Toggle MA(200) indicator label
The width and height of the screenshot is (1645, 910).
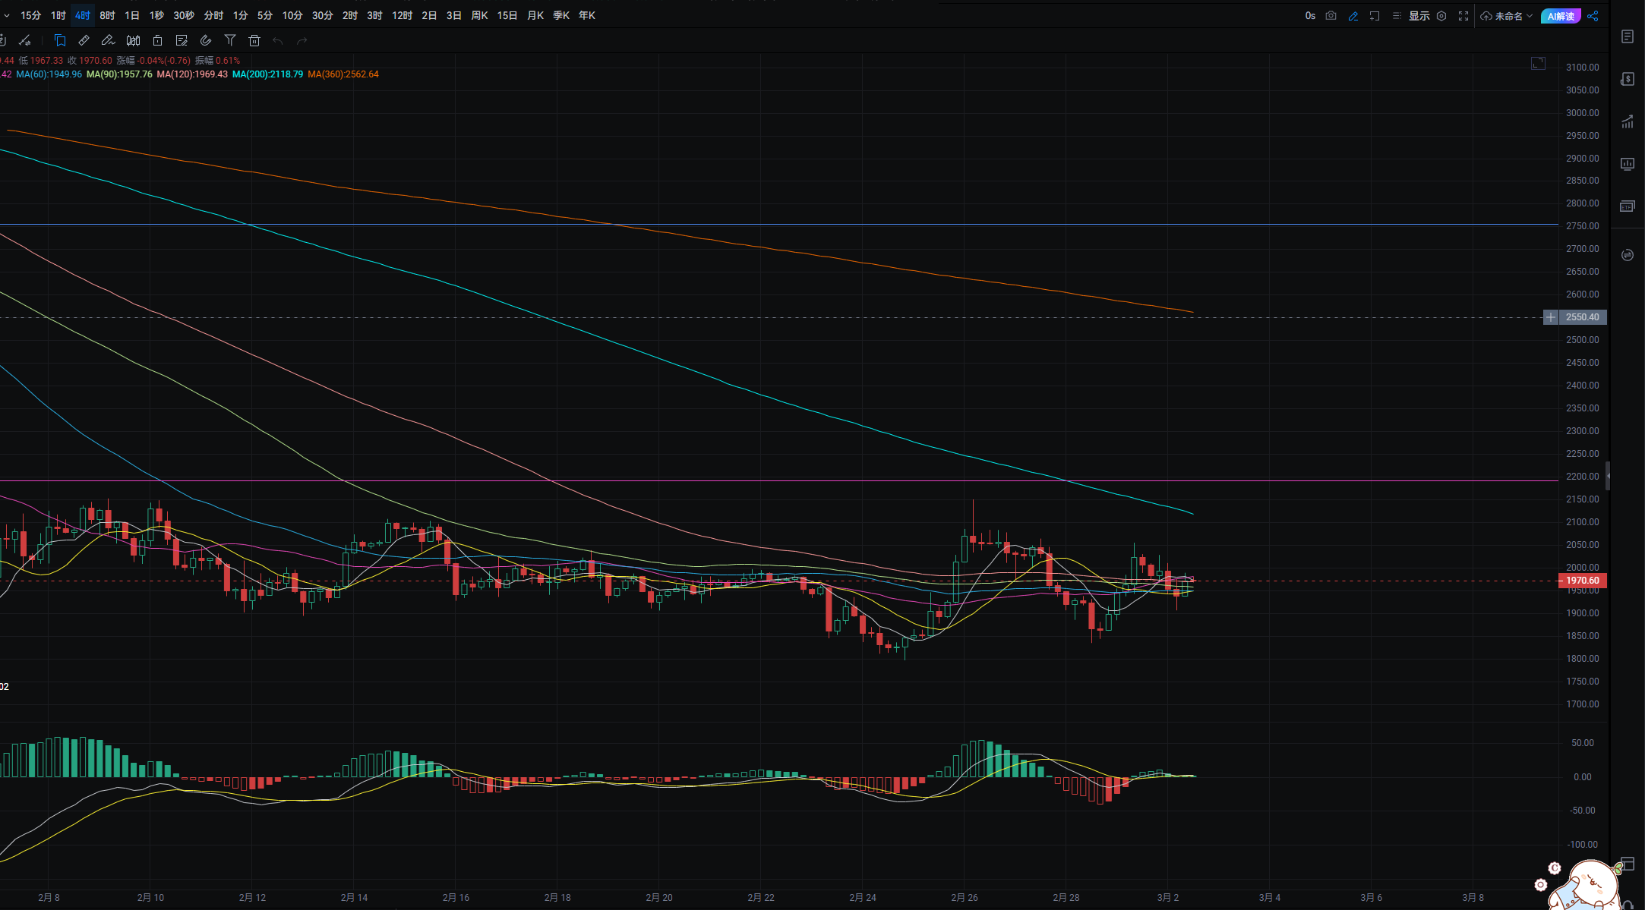tap(267, 74)
